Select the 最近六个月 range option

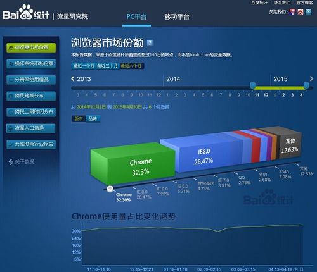pos(131,66)
